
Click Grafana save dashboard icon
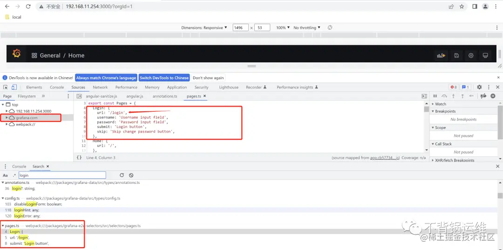[456, 55]
